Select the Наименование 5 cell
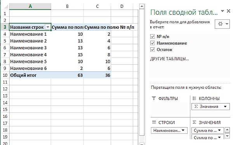The height and width of the screenshot is (145, 233). 30,61
